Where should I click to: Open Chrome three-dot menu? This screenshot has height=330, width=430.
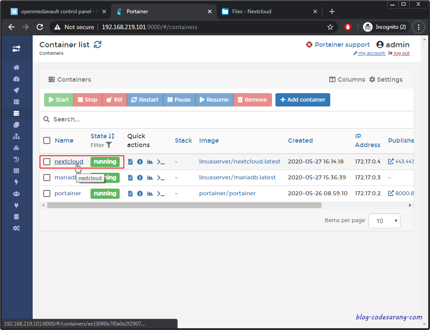coord(419,27)
